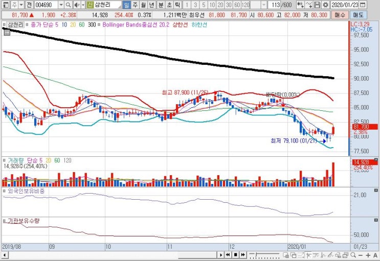Click the split chart window icon
Viewport: 380px width, 261px height.
(x=286, y=255)
